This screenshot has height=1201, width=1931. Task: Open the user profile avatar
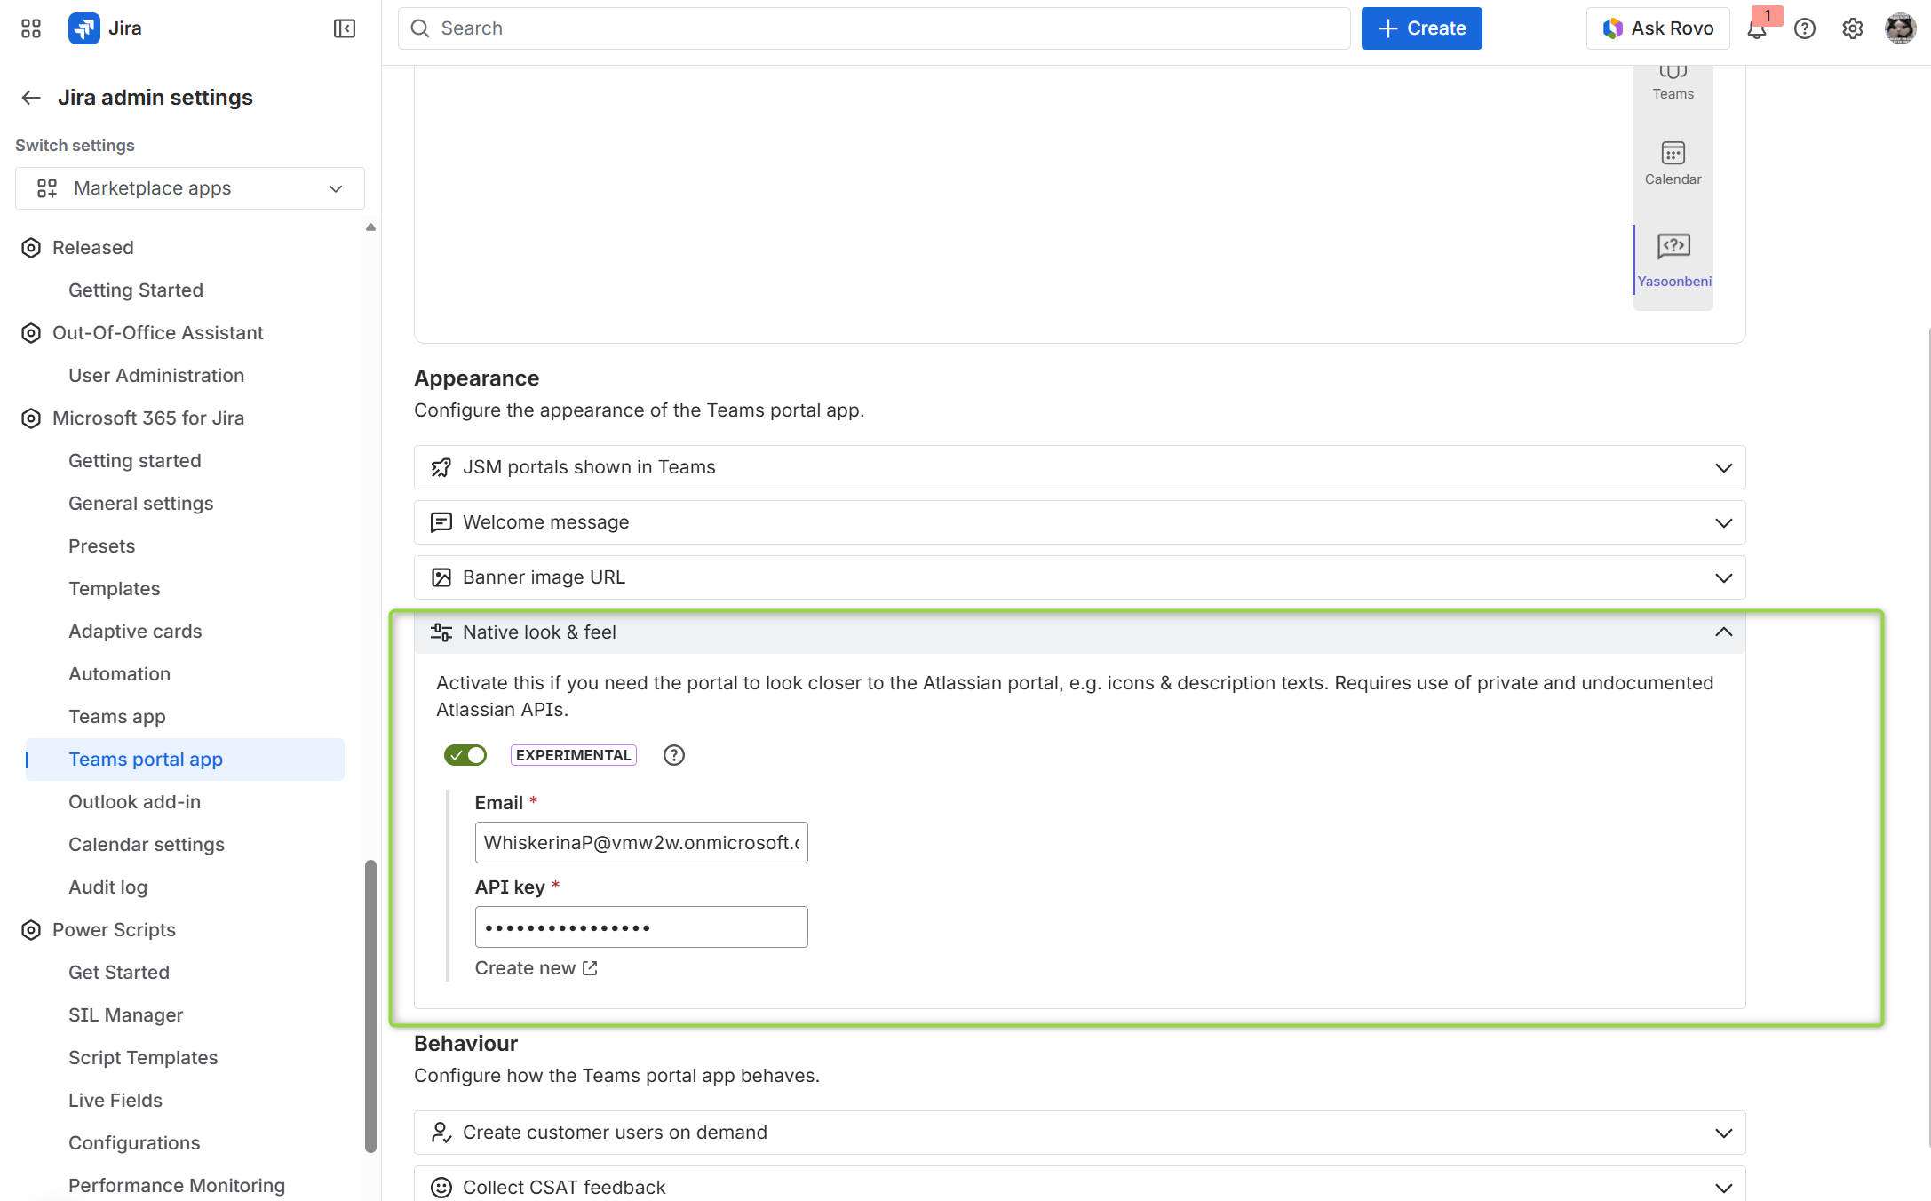click(1900, 28)
